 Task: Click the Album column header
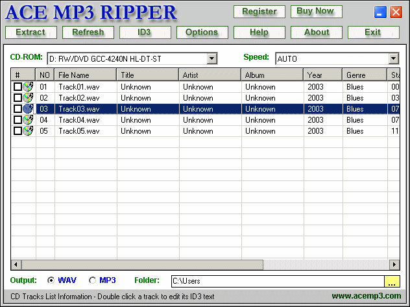pyautogui.click(x=272, y=75)
